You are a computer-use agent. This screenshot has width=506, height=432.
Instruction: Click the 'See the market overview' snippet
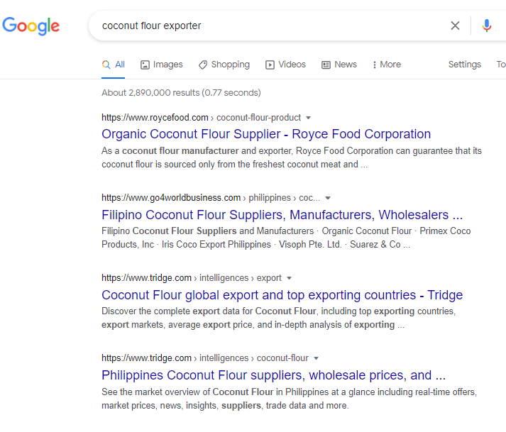point(289,399)
